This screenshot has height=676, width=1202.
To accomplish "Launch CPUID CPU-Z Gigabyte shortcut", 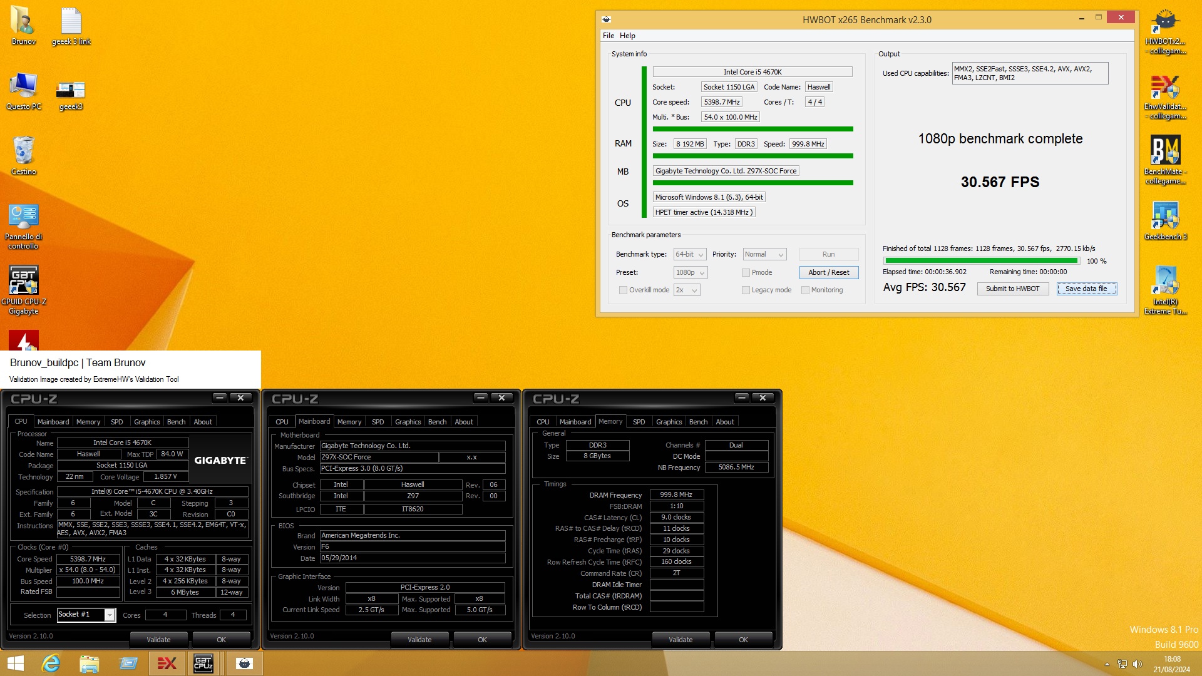I will (23, 290).
